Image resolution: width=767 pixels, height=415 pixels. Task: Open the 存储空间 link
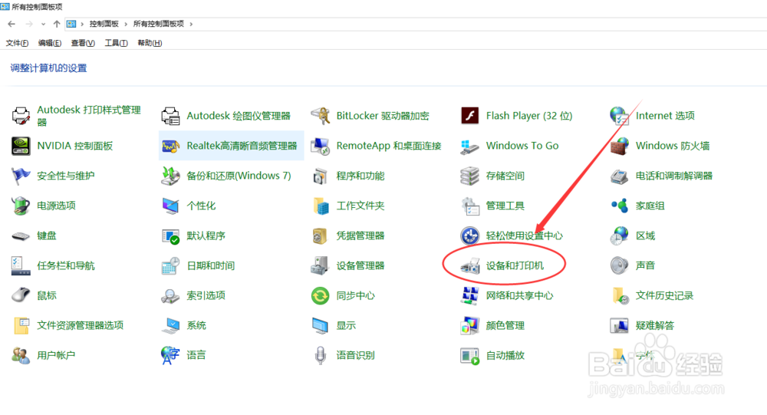pyautogui.click(x=505, y=176)
